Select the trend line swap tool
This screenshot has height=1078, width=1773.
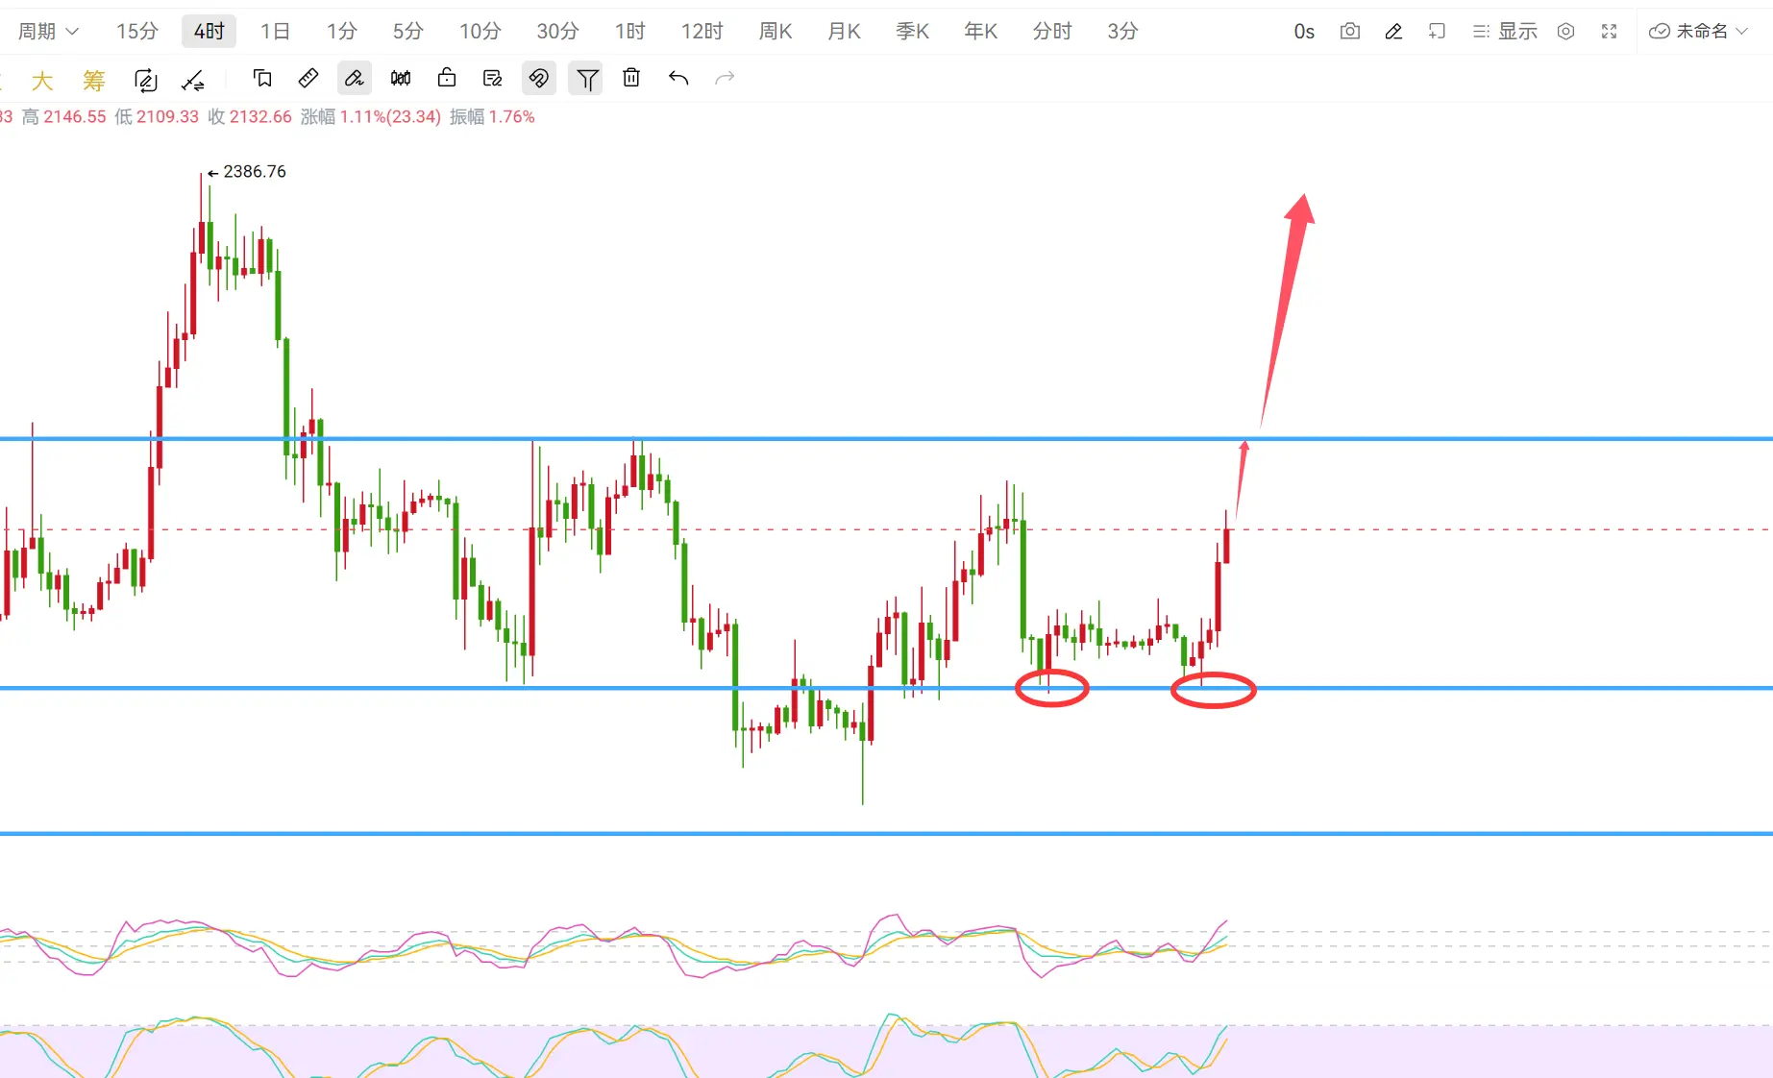pyautogui.click(x=193, y=80)
